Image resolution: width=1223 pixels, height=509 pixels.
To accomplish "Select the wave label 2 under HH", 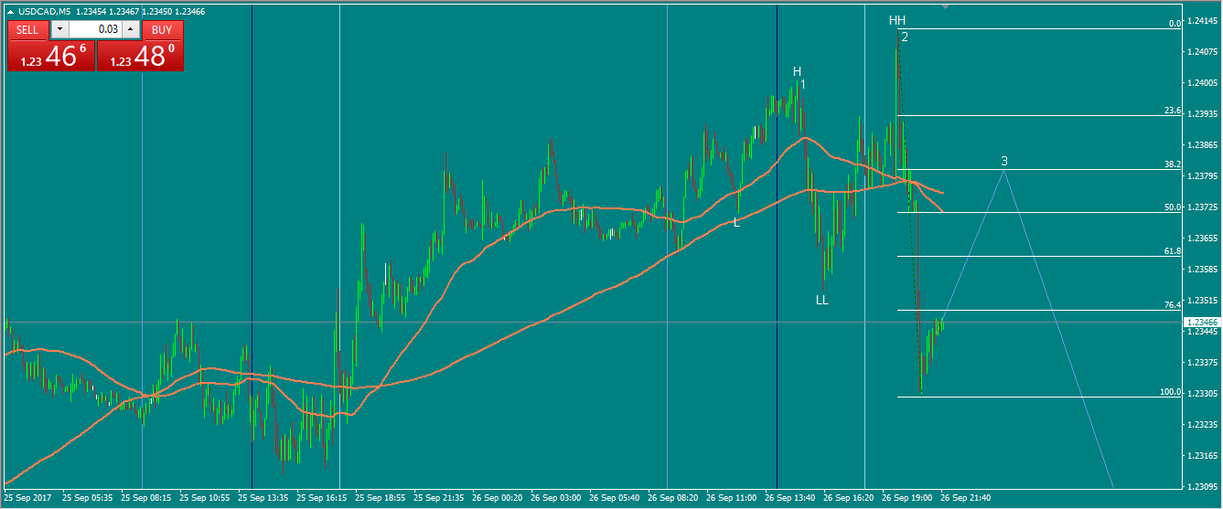I will 904,37.
